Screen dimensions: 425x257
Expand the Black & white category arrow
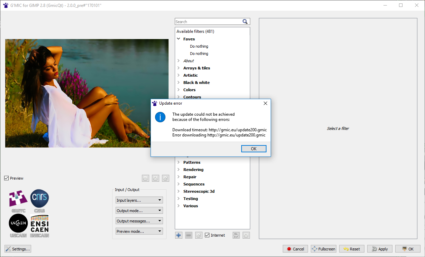point(179,83)
